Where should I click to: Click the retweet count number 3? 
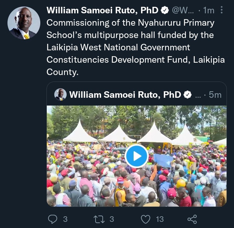112,219
